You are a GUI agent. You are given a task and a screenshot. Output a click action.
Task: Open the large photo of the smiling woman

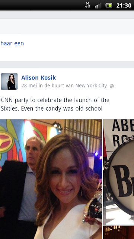pos(51,179)
